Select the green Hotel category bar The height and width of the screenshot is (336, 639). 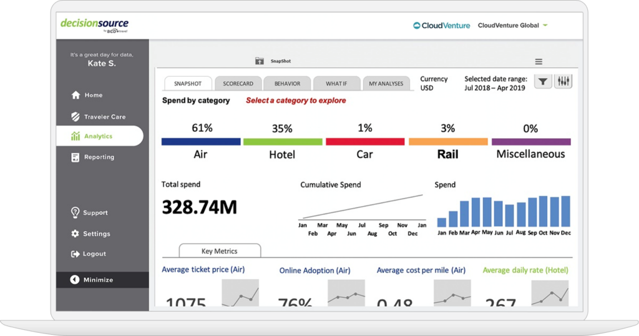click(282, 142)
